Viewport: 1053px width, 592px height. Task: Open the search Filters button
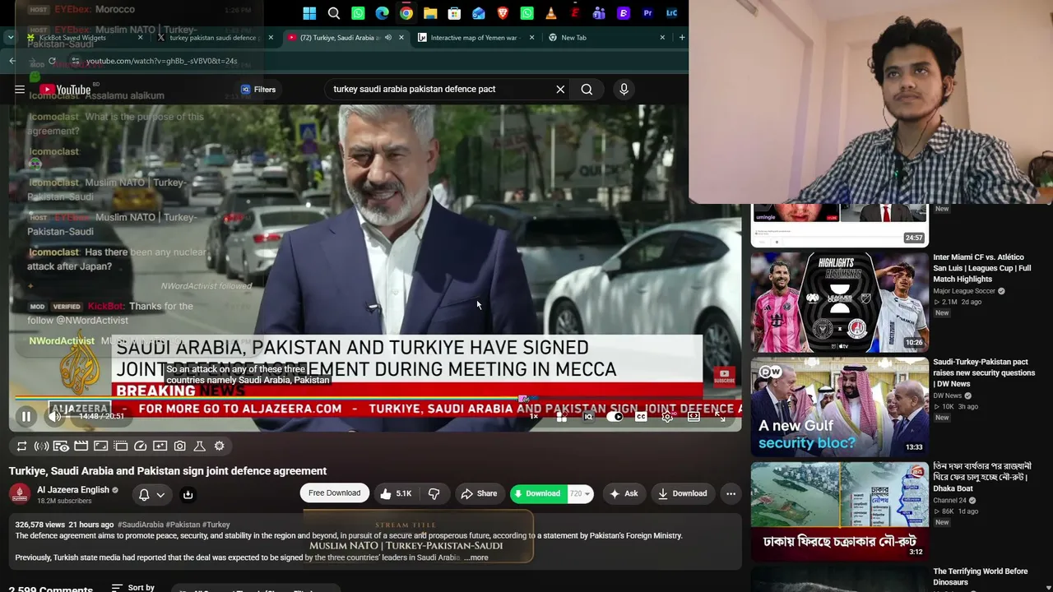pos(258,90)
